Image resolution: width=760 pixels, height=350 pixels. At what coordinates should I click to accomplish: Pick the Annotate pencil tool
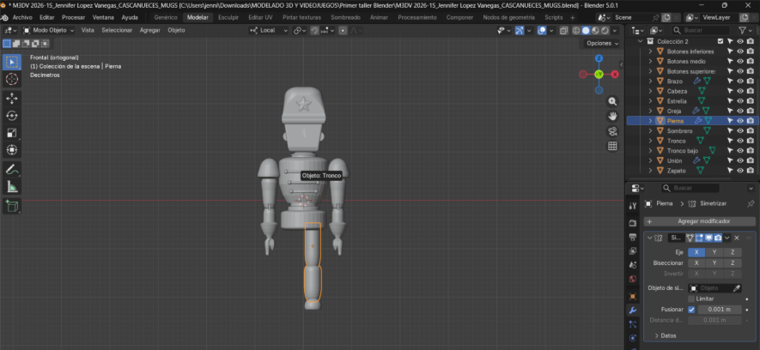(x=12, y=169)
